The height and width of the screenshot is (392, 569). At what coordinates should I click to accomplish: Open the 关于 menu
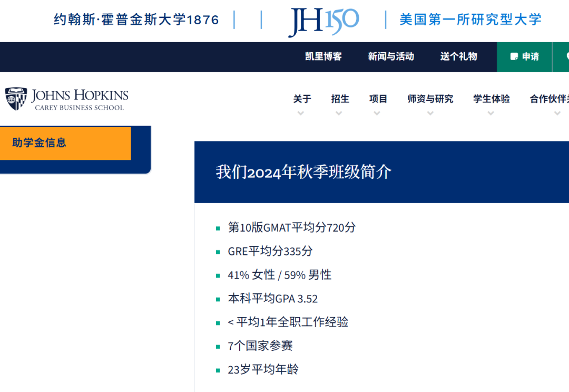pos(302,99)
